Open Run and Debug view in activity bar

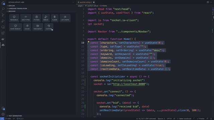pos(3,21)
